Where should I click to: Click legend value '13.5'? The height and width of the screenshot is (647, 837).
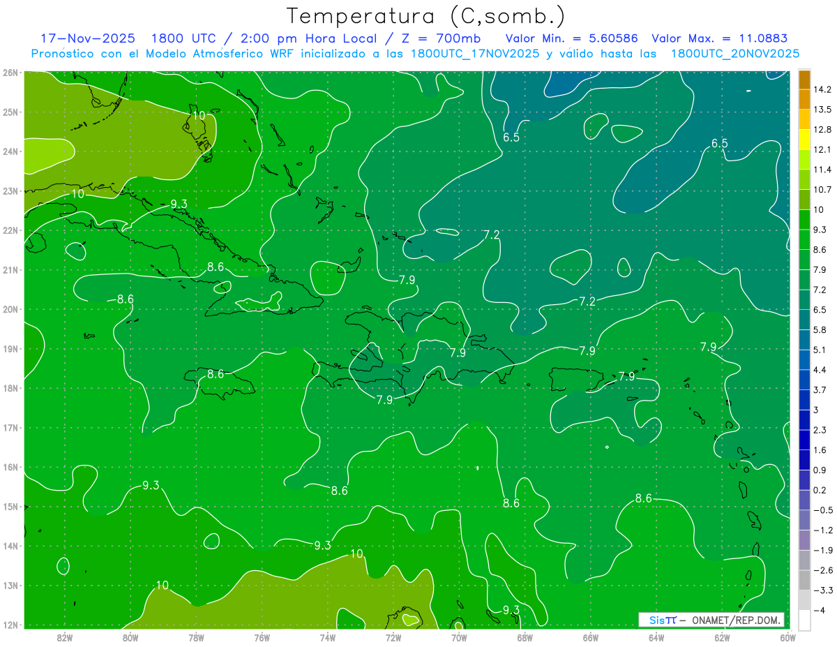pyautogui.click(x=822, y=110)
